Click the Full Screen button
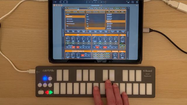Image resolution: width=187 pixels, height=105 pixels. (x=123, y=8)
